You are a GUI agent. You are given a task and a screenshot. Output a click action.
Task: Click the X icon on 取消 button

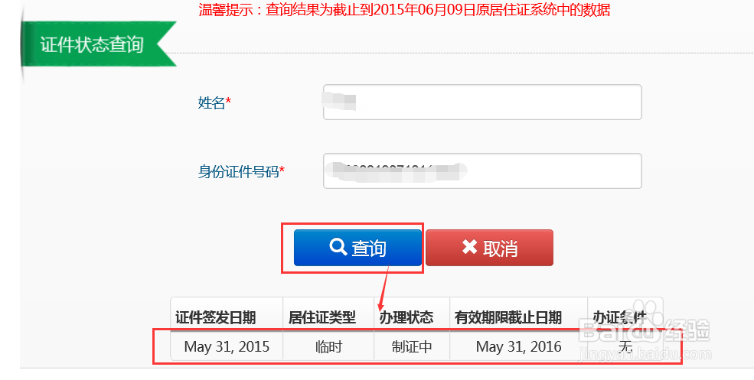click(469, 247)
